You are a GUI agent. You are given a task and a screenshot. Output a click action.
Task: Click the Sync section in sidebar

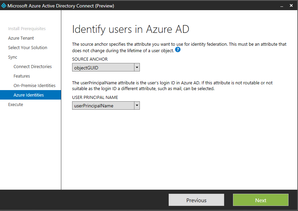[13, 57]
